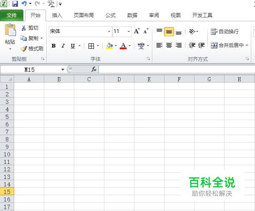Select column D header
The image size is (255, 211).
point(119,79)
